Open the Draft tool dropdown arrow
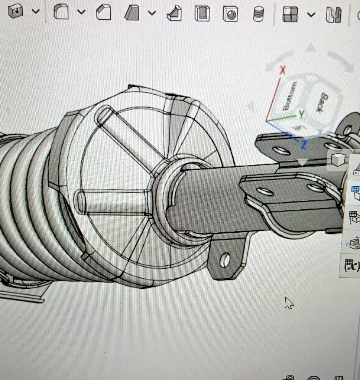This screenshot has width=360, height=380. coord(152,12)
